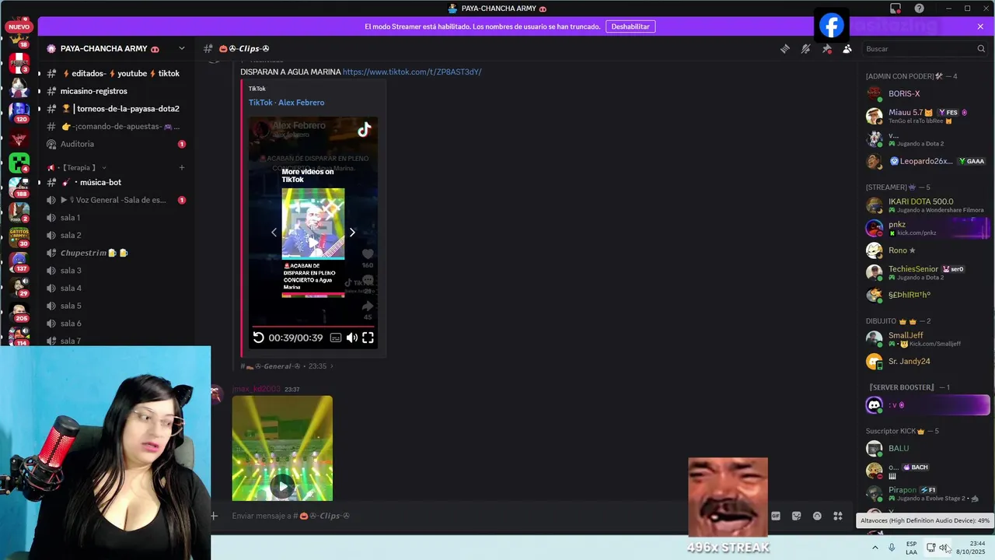The image size is (995, 560).
Task: Open suggested TikTok video thumbnail
Action: point(313,223)
